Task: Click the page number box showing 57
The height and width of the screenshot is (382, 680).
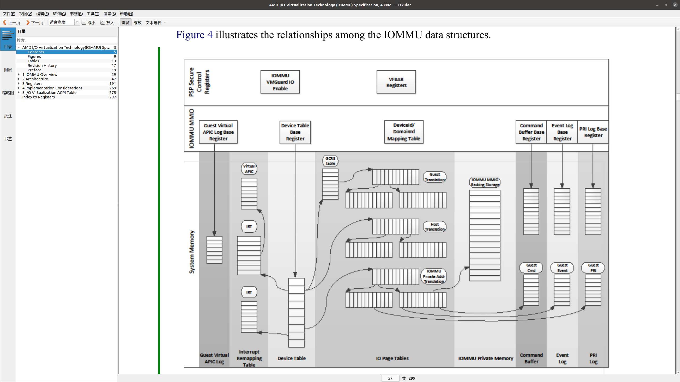Action: 390,378
